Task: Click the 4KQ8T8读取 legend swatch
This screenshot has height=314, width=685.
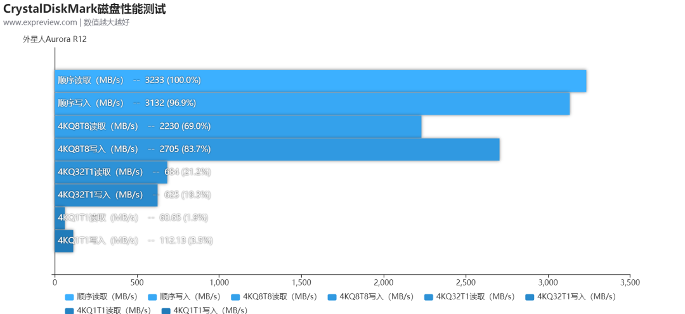Action: coord(236,297)
